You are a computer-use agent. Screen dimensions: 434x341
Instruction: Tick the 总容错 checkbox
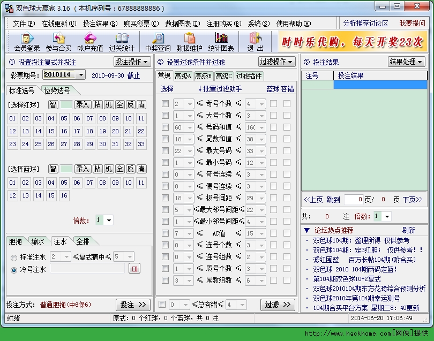pyautogui.click(x=162, y=305)
